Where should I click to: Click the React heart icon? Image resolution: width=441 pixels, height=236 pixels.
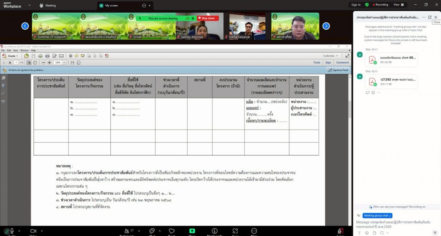171,231
